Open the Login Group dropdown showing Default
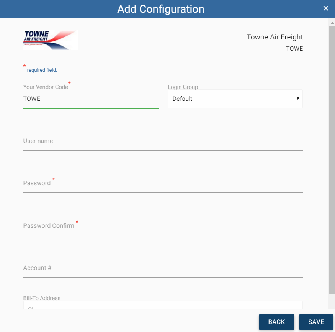 click(235, 99)
